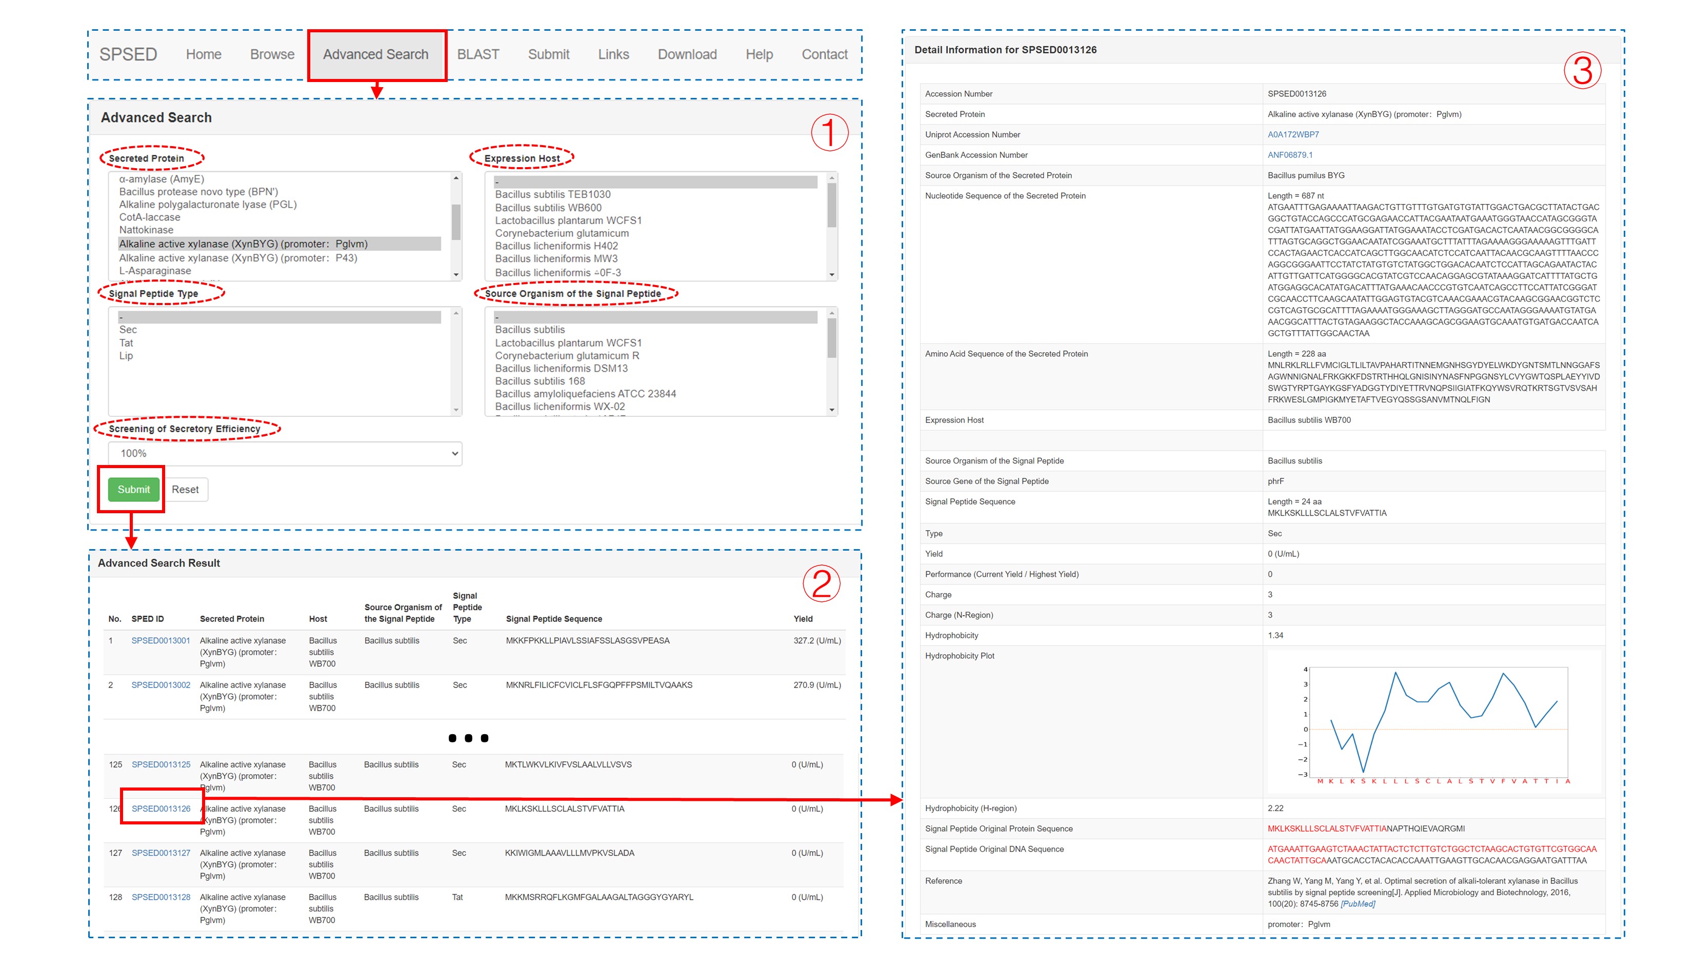Click Signal Peptide Type list scroll-down arrow

click(x=456, y=410)
